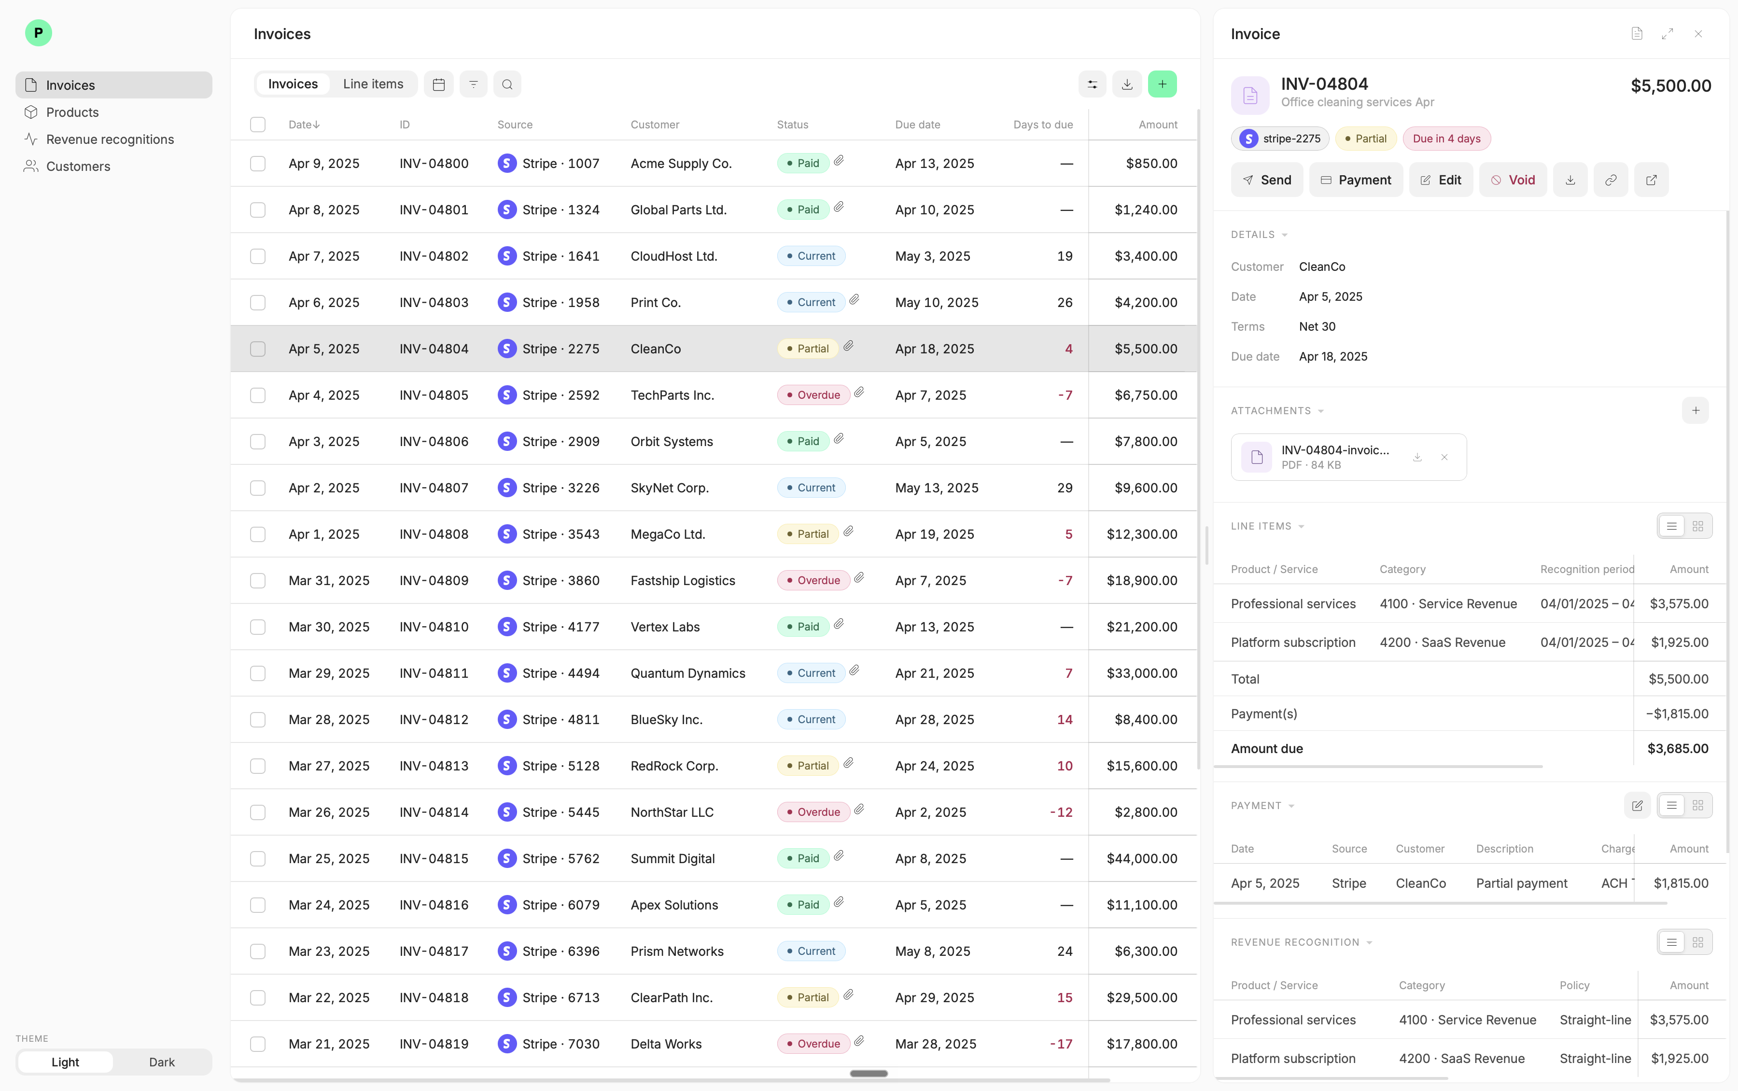Switch Revenue Recognition to grid view
The width and height of the screenshot is (1738, 1091).
(1697, 942)
